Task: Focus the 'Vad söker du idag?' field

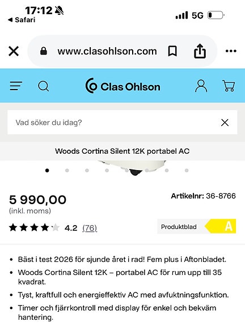Action: tap(122, 122)
